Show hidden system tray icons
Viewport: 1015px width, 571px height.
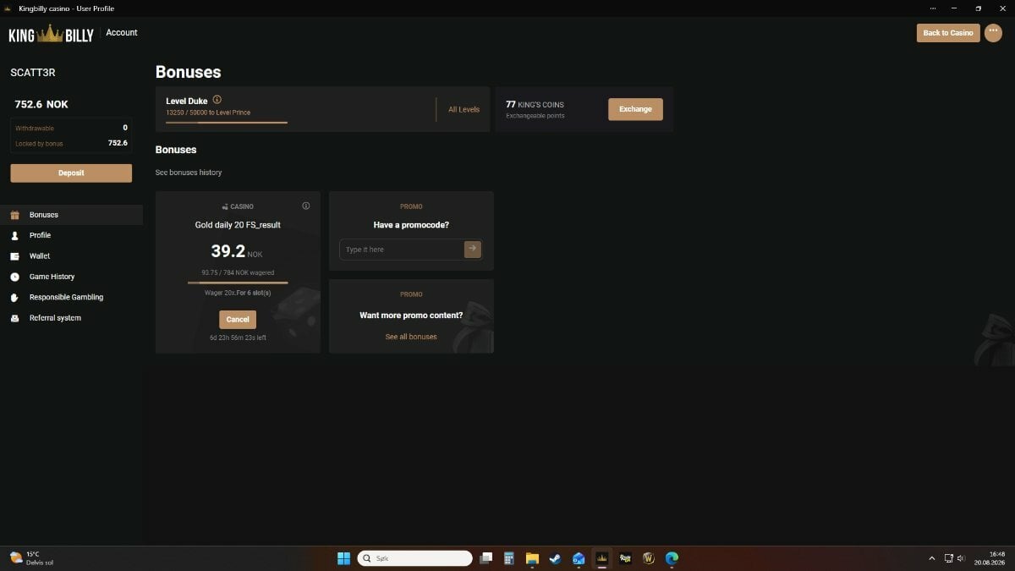932,558
